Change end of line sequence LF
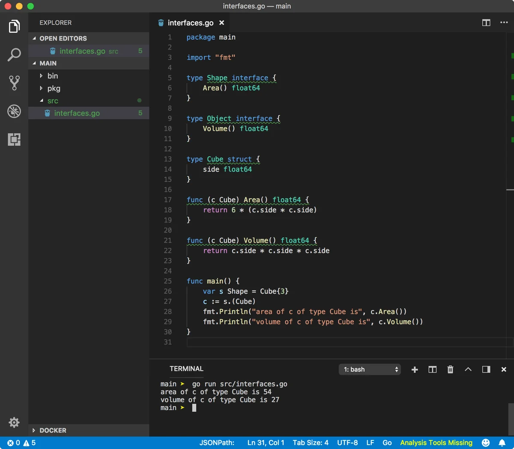Image resolution: width=514 pixels, height=449 pixels. click(370, 443)
